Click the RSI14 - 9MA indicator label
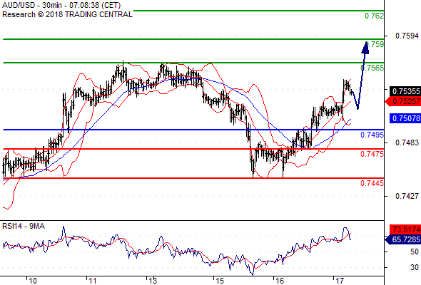 click(24, 227)
